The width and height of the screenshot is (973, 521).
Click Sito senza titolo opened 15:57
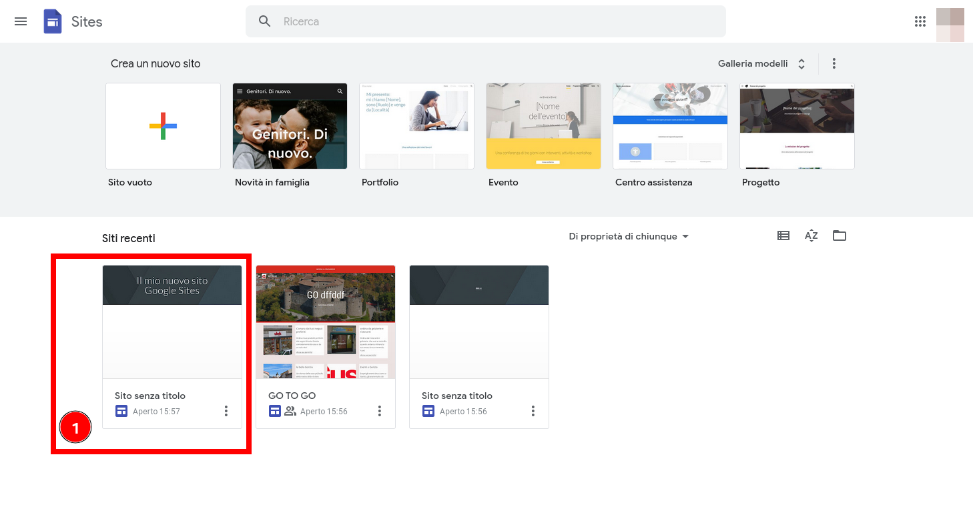coord(150,396)
